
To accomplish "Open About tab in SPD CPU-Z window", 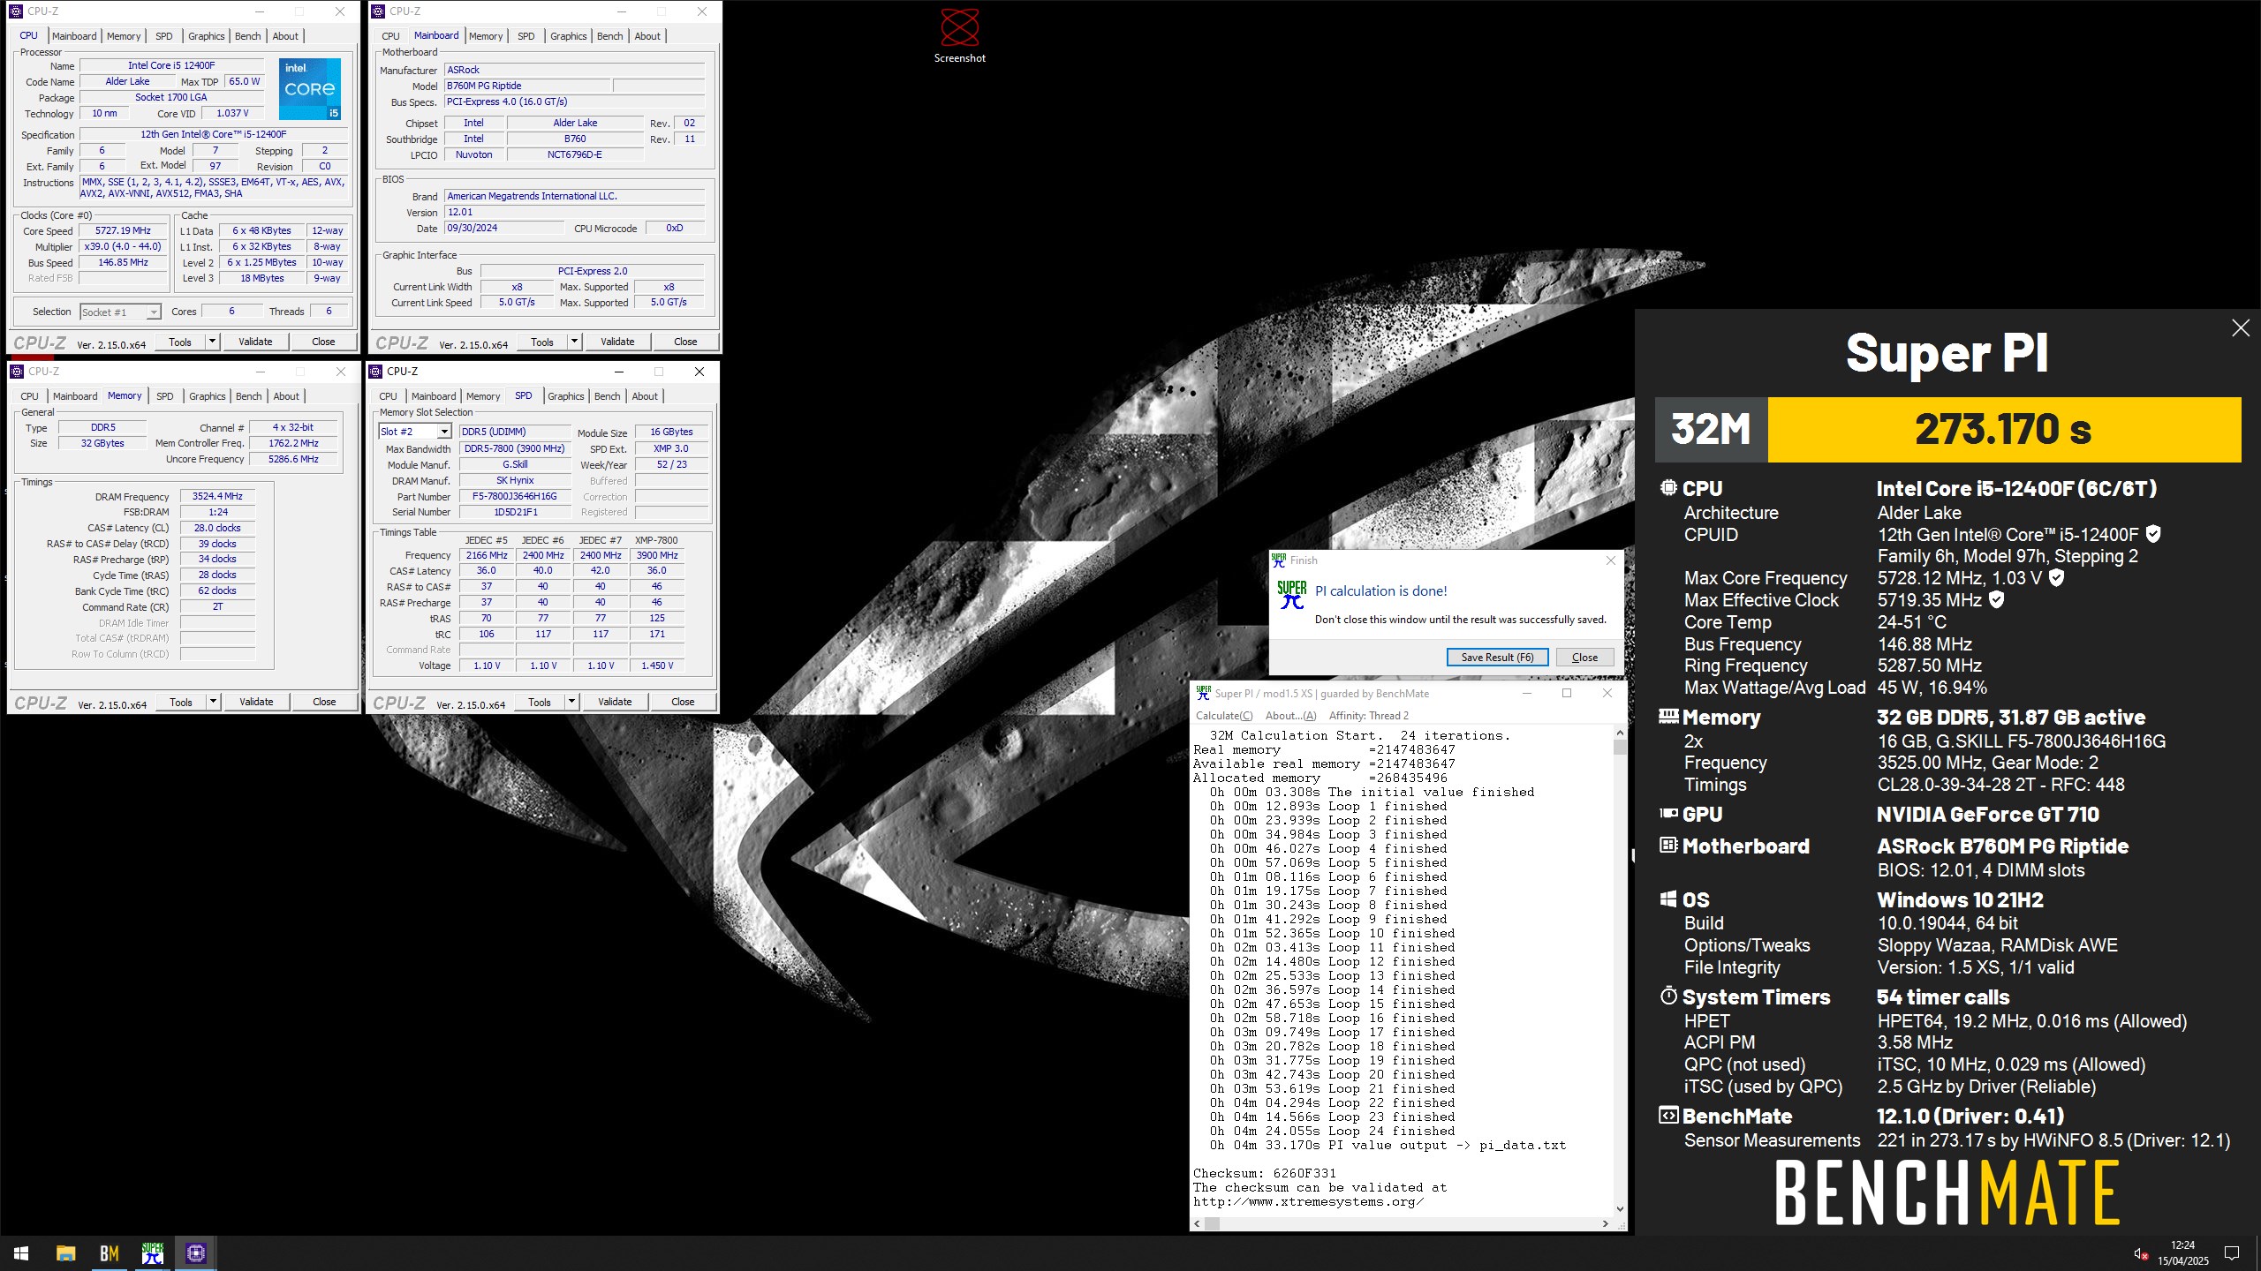I will pos(645,396).
